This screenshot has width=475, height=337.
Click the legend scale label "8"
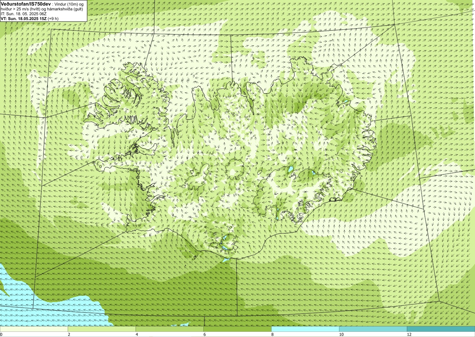pos(273,334)
